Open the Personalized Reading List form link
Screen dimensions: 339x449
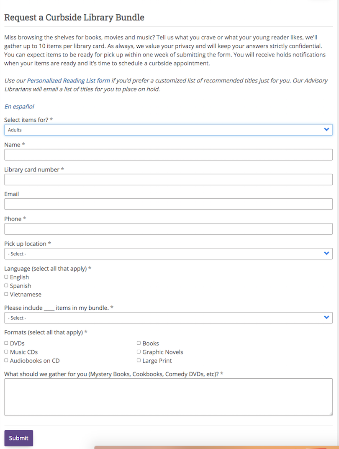(x=69, y=80)
